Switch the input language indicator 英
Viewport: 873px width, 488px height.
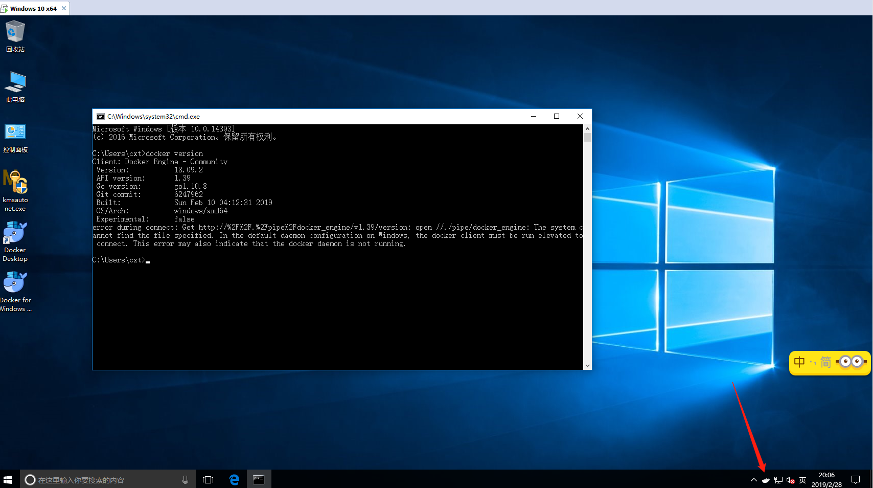tap(802, 480)
